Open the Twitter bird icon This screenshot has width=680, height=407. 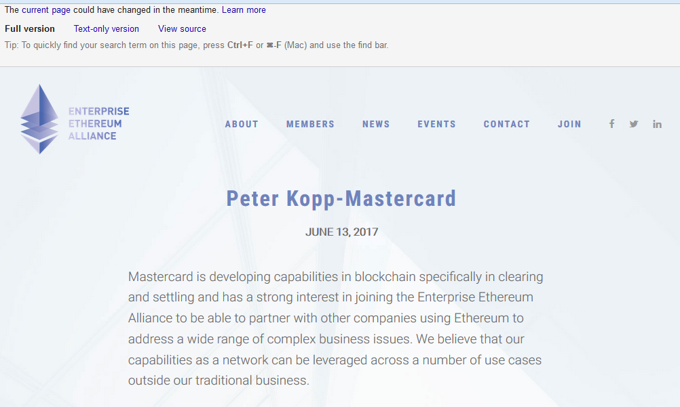[x=634, y=124]
